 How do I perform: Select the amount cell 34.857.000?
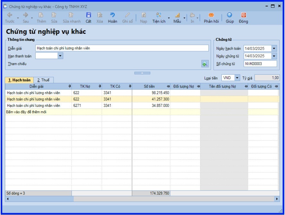point(151,106)
